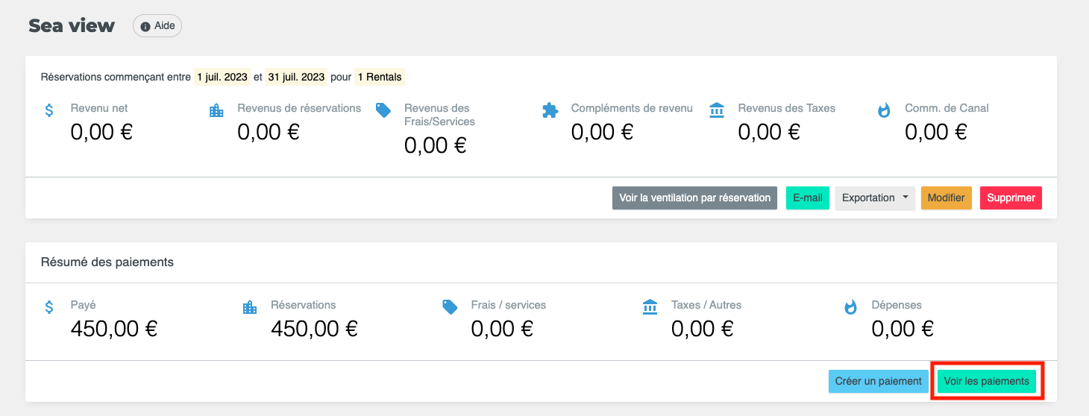Click the building icon next to Revenus de réservations
1089x416 pixels.
coord(216,110)
